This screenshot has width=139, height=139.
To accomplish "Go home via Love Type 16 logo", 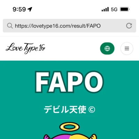I will (25, 48).
